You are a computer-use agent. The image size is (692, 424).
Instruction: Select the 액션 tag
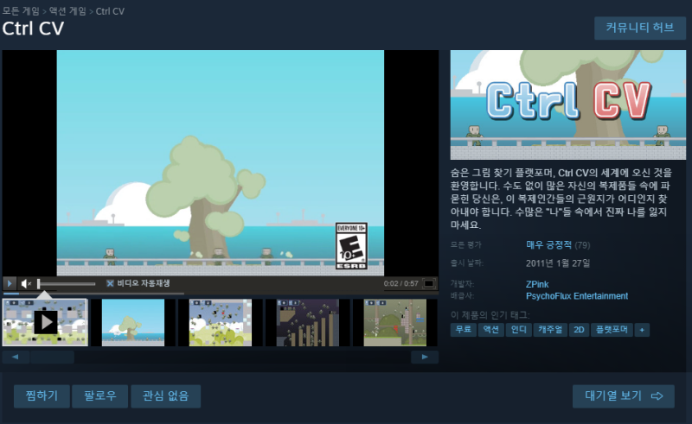tap(490, 330)
